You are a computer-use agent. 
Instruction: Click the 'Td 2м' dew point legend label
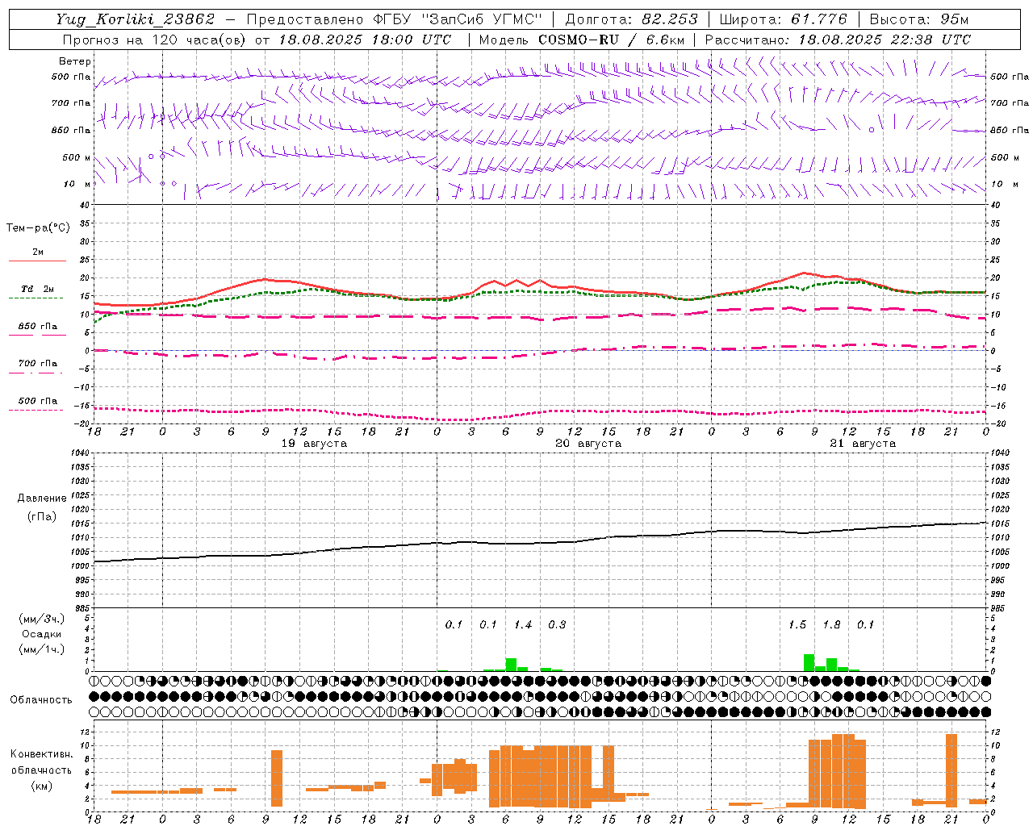(38, 289)
